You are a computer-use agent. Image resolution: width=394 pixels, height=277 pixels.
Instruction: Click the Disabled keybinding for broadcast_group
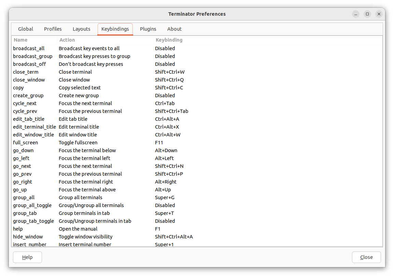[165, 56]
